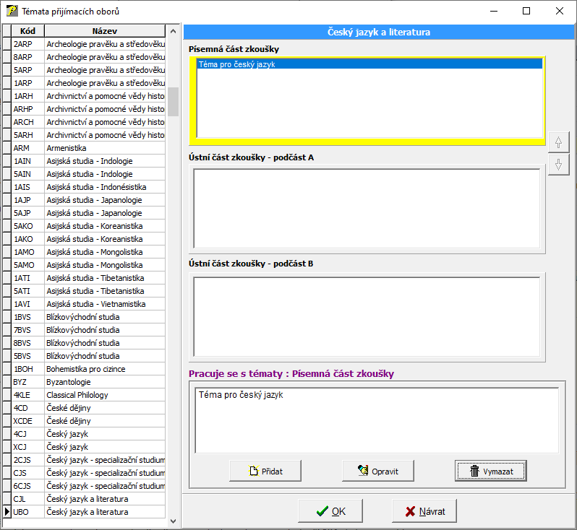Select the Armenistika row
The width and height of the screenshot is (577, 530).
click(104, 148)
